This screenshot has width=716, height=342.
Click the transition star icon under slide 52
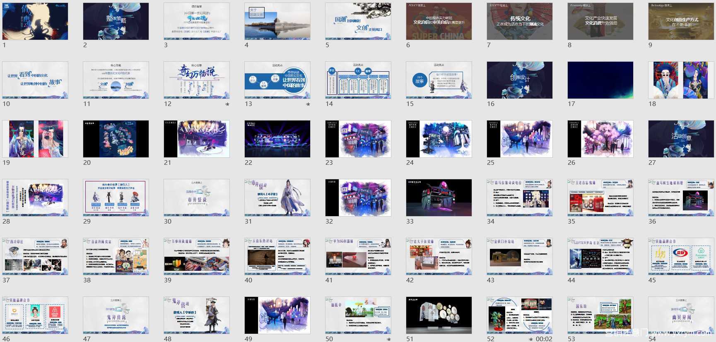point(531,339)
